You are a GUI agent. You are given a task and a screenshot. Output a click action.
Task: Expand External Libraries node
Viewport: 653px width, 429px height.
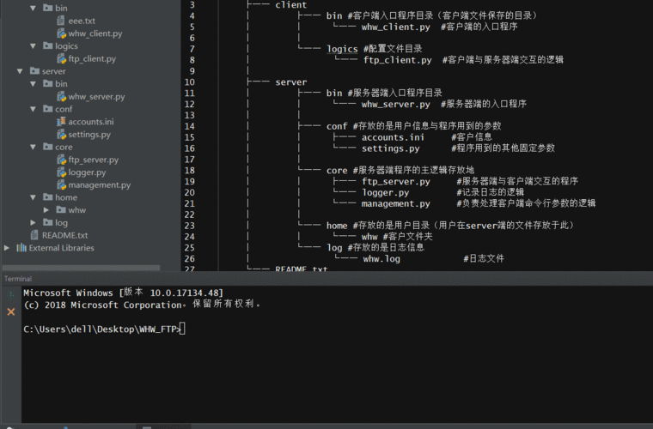(8, 248)
